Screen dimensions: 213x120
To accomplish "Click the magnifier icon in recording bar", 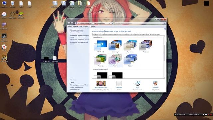I will click(178, 115).
